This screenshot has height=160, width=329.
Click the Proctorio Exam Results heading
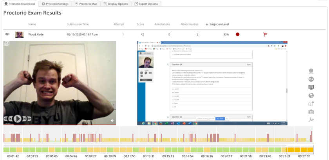(x=32, y=13)
